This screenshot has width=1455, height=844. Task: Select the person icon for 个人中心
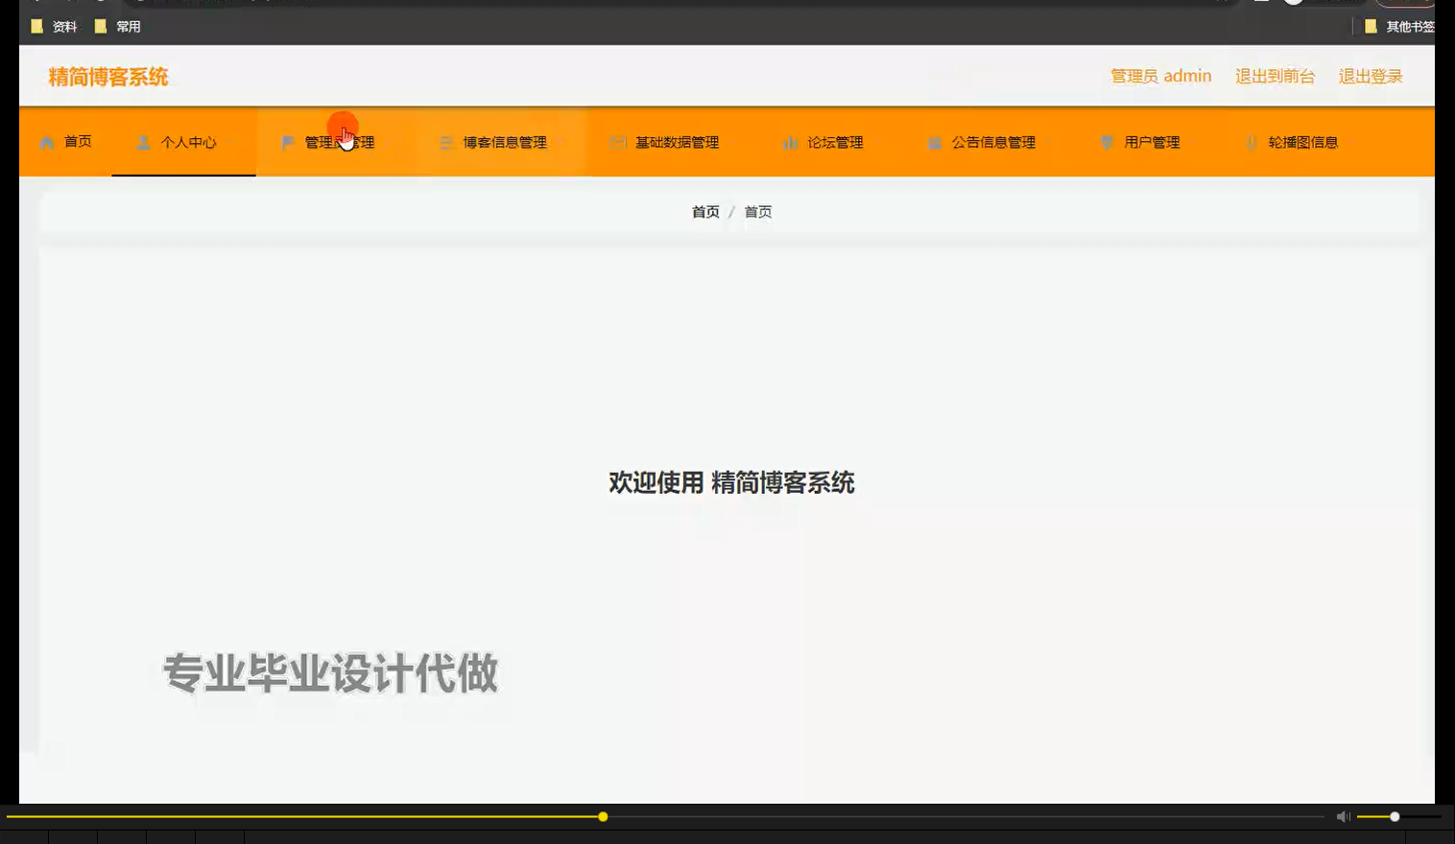coord(145,142)
